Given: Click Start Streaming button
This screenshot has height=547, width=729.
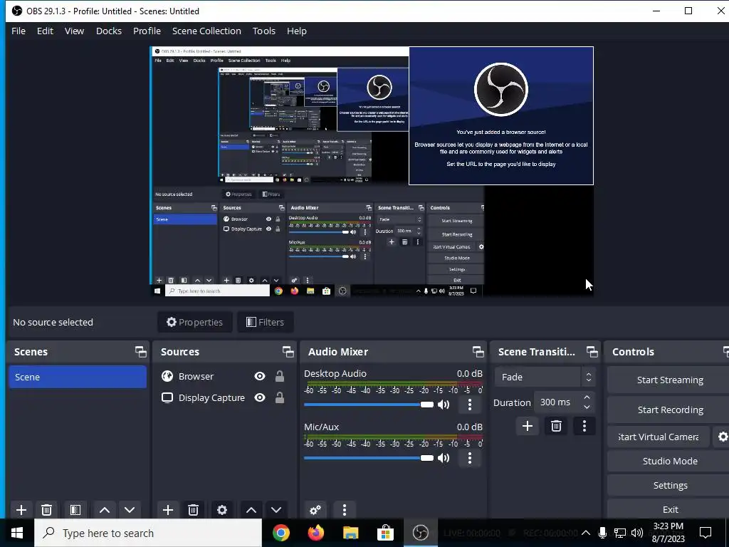Looking at the screenshot, I should pos(669,380).
